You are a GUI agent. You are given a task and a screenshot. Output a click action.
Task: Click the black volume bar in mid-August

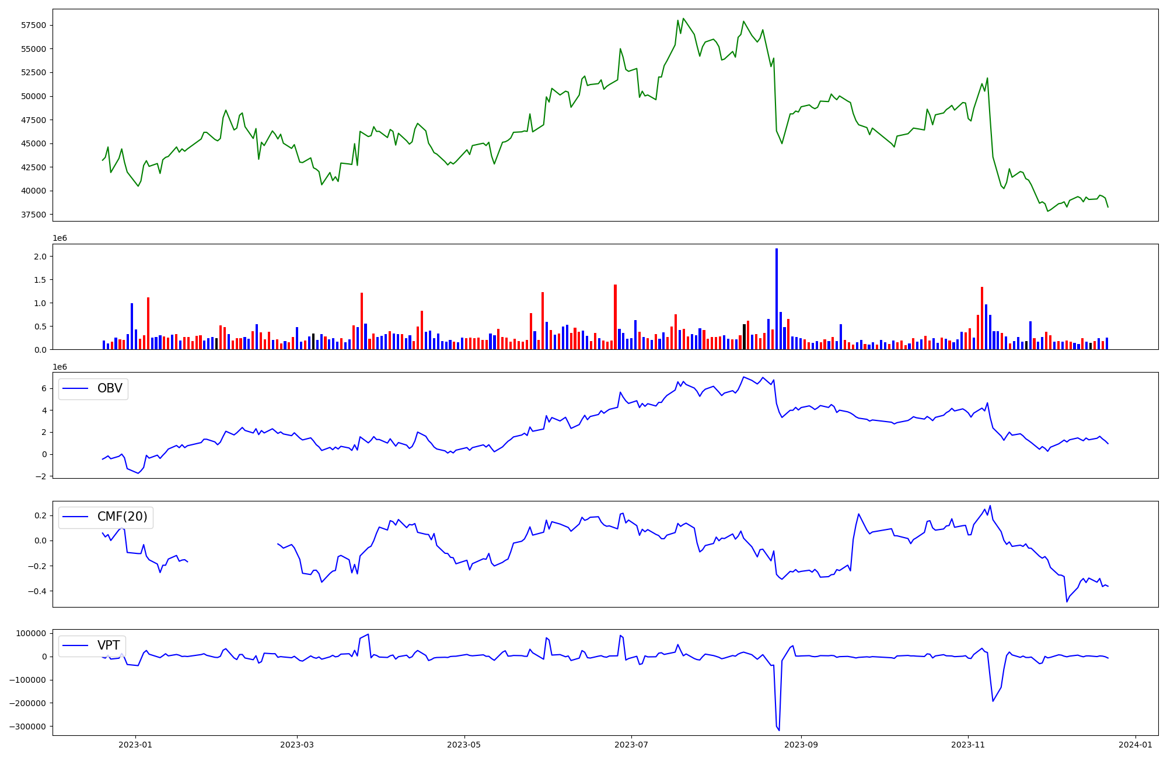coord(744,337)
